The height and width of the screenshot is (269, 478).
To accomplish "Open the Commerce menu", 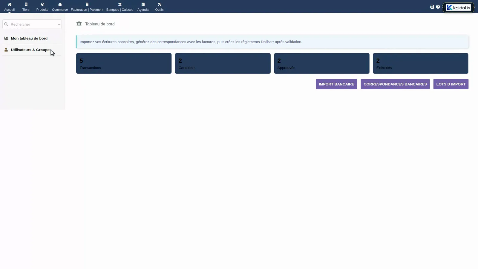I will [x=60, y=7].
